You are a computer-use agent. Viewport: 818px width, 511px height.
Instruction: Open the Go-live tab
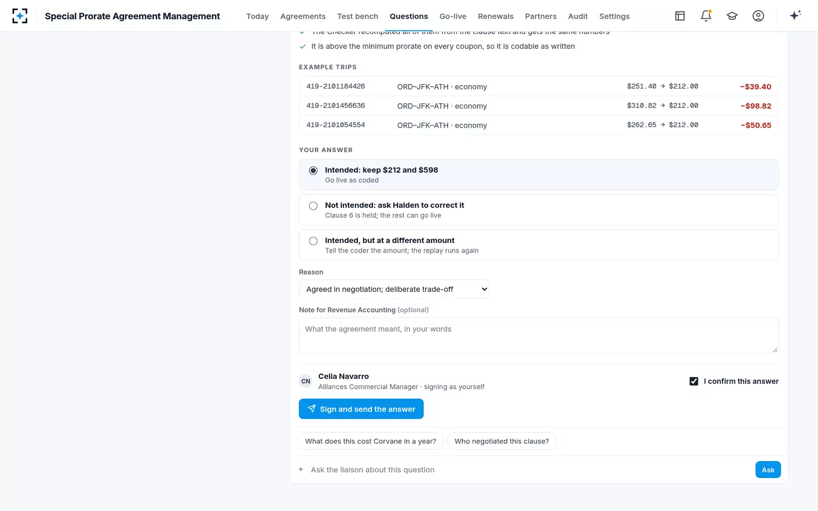click(453, 16)
